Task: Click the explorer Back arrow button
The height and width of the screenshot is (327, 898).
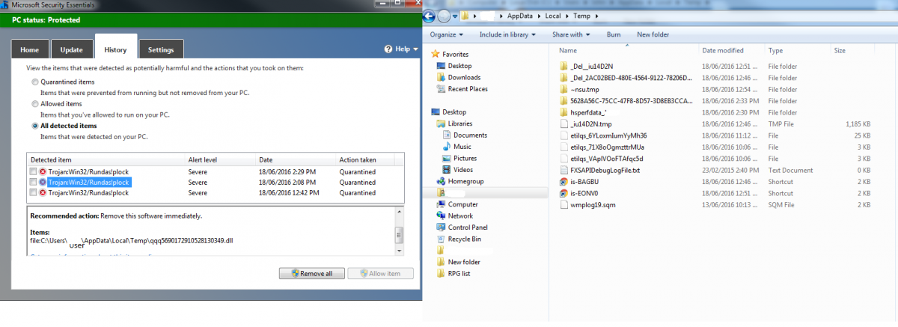Action: [430, 16]
